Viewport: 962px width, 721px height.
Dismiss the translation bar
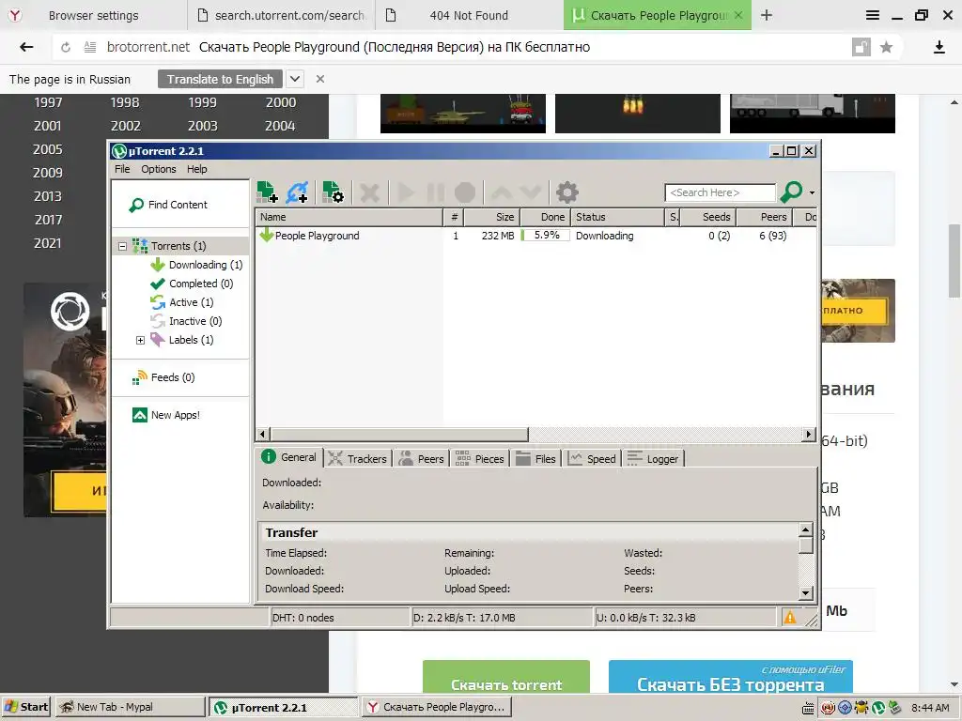coord(320,79)
